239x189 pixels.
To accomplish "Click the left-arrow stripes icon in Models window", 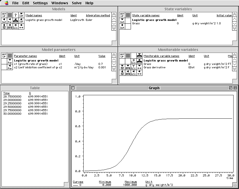I will [x=15, y=21].
